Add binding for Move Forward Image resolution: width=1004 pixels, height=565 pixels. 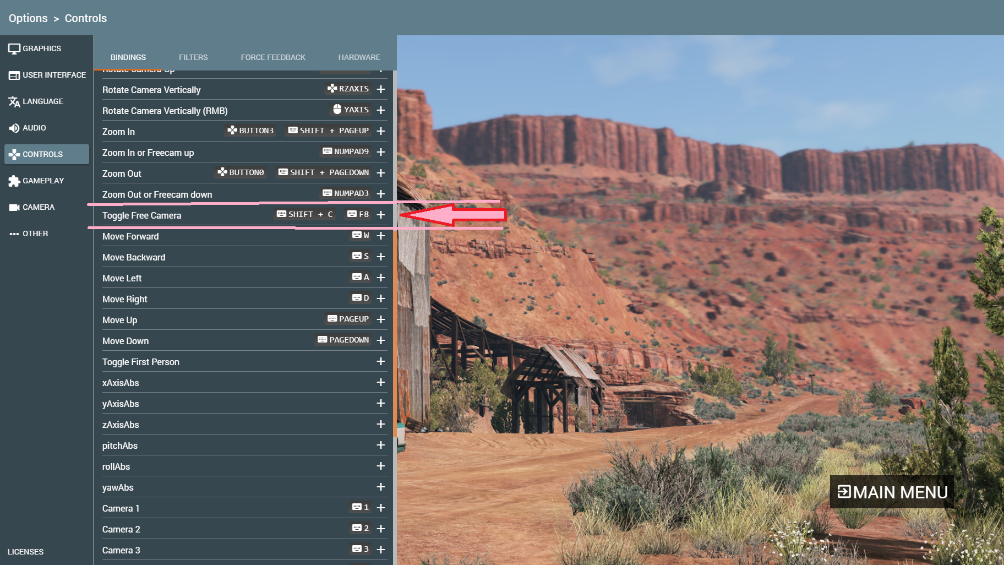click(x=381, y=236)
